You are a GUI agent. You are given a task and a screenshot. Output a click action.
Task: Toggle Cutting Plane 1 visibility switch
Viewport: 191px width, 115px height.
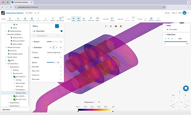pyautogui.click(x=61, y=36)
